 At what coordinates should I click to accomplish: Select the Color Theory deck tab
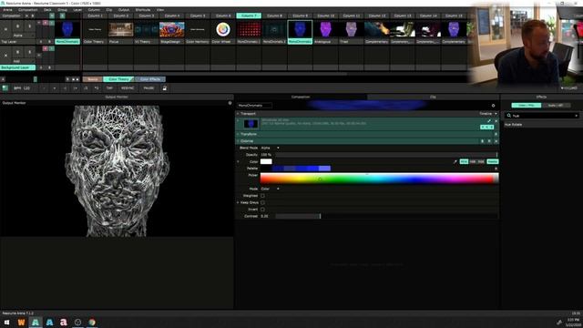pos(118,79)
